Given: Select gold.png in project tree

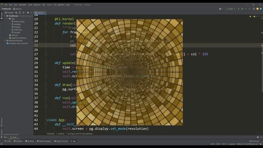Looking at the screenshot, I should (16, 24).
